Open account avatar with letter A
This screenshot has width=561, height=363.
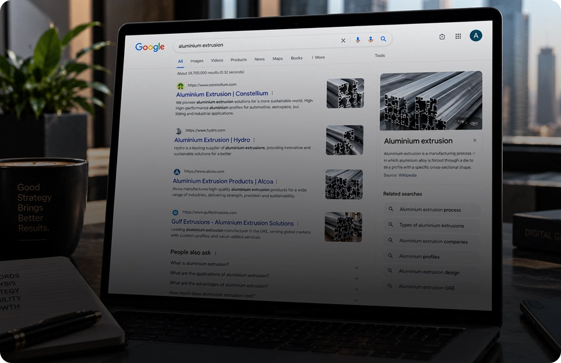(x=476, y=36)
